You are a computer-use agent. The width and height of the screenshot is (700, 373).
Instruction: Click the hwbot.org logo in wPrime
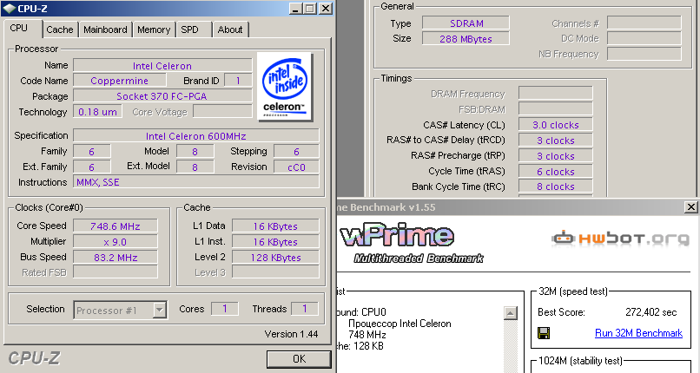pos(621,239)
